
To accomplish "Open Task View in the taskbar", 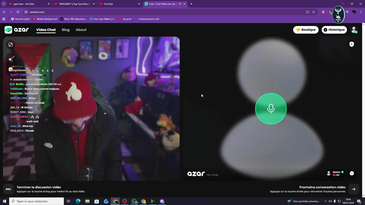I will (x=68, y=201).
